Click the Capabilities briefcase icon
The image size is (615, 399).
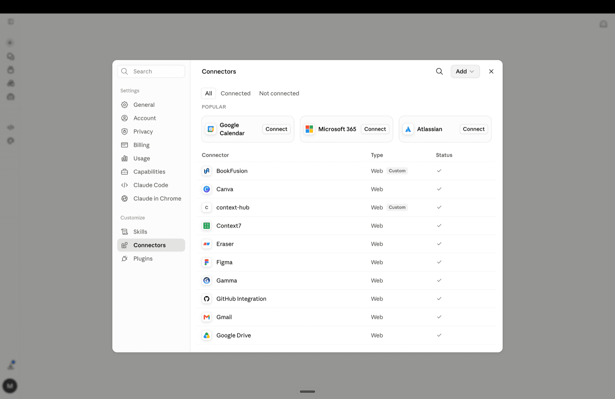[125, 172]
